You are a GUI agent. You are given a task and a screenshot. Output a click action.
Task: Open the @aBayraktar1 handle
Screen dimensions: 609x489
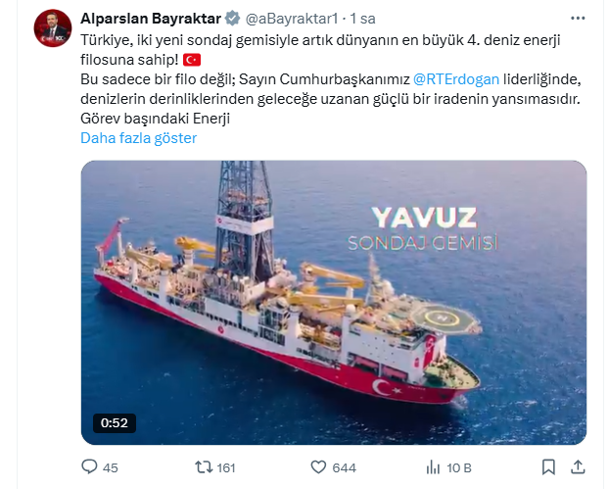pos(292,19)
